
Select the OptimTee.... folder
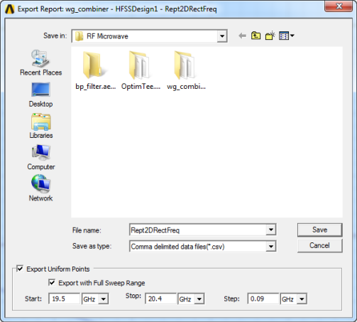[x=141, y=70]
